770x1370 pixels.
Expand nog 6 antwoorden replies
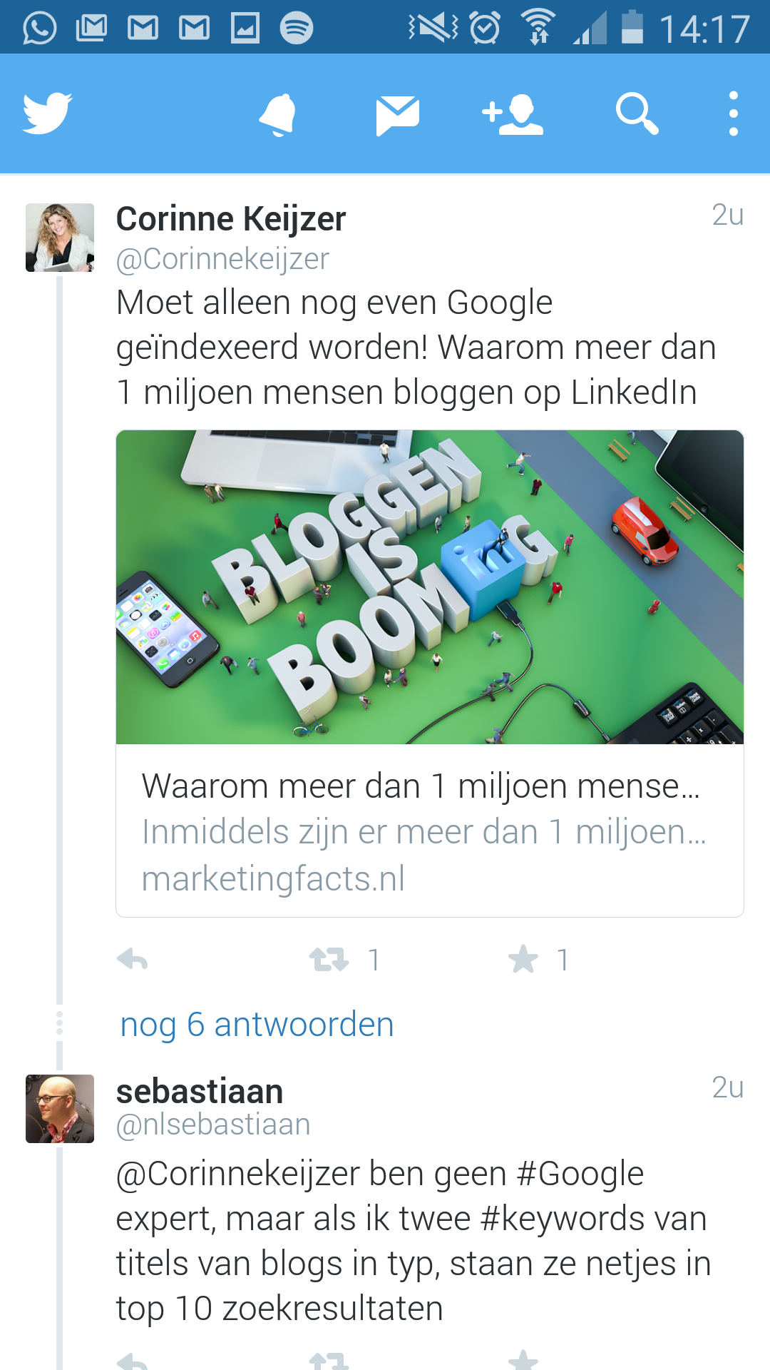[x=257, y=1025]
